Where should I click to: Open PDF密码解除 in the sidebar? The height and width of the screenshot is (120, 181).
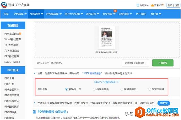point(12,90)
